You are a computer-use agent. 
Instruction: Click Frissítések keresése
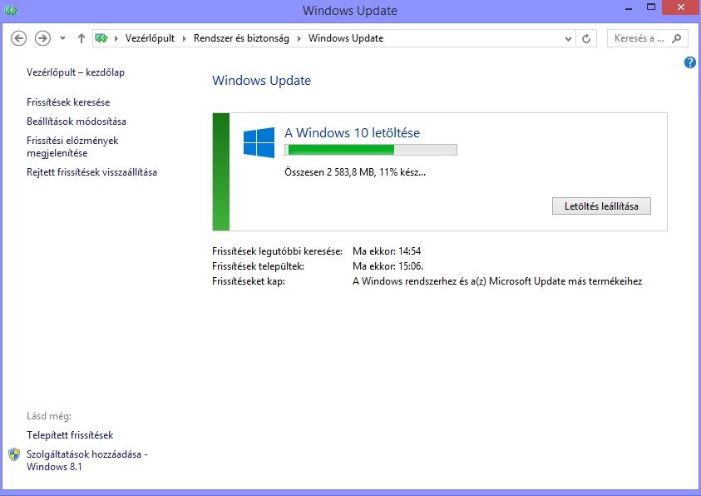point(68,102)
